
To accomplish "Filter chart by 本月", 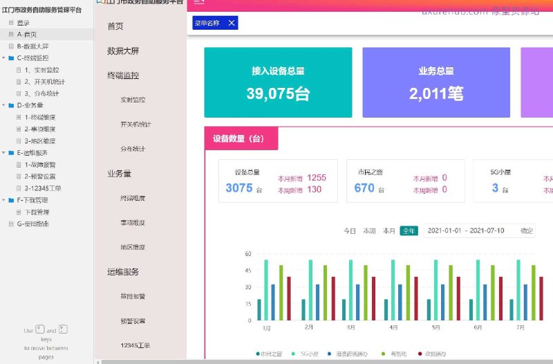I will pos(389,231).
